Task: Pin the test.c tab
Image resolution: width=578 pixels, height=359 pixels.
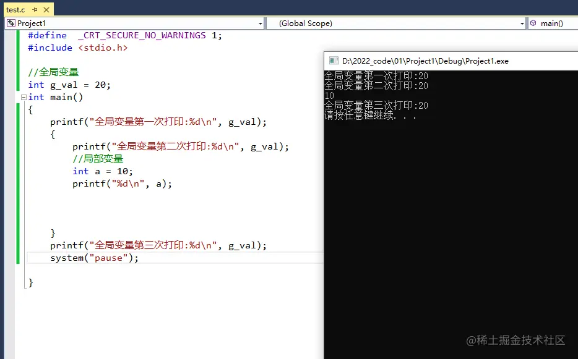Action: point(35,10)
